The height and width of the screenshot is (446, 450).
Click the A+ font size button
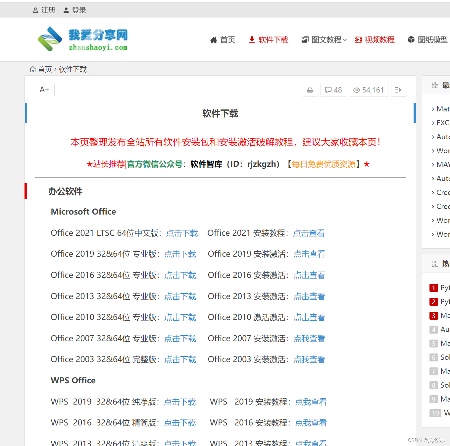[45, 90]
